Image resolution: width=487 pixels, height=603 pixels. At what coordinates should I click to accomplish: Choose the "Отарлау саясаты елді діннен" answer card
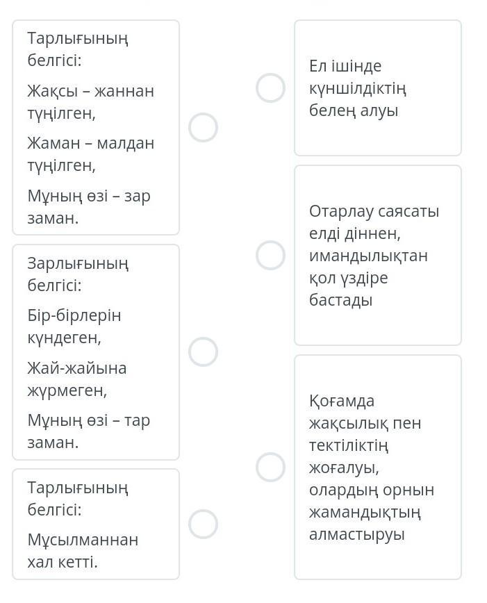click(377, 255)
